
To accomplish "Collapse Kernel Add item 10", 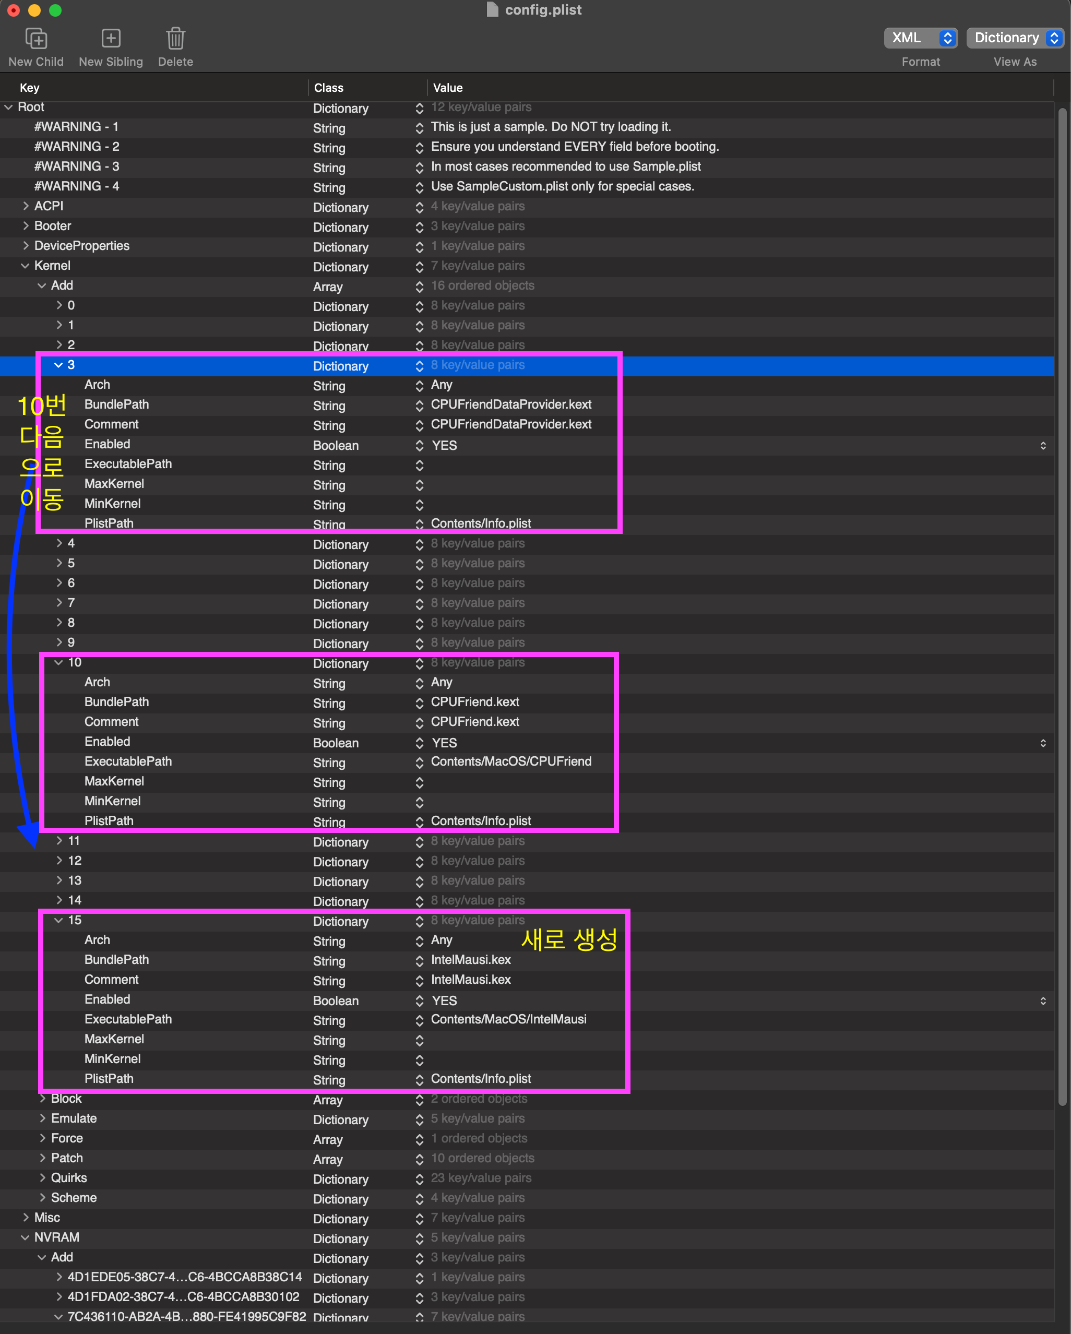I will [59, 662].
